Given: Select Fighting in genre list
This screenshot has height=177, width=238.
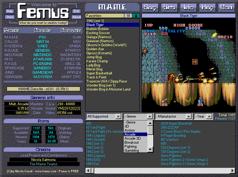Looking at the screenshot, I should click(x=136, y=147).
